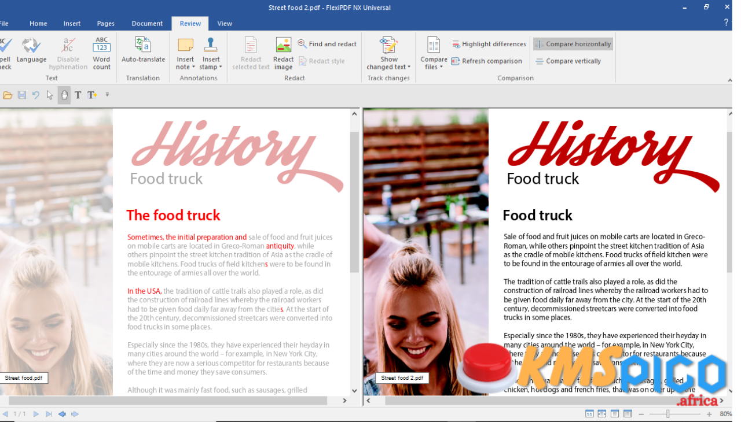This screenshot has height=422, width=741.
Task: Open the Compare files dropdown
Action: coord(434,54)
